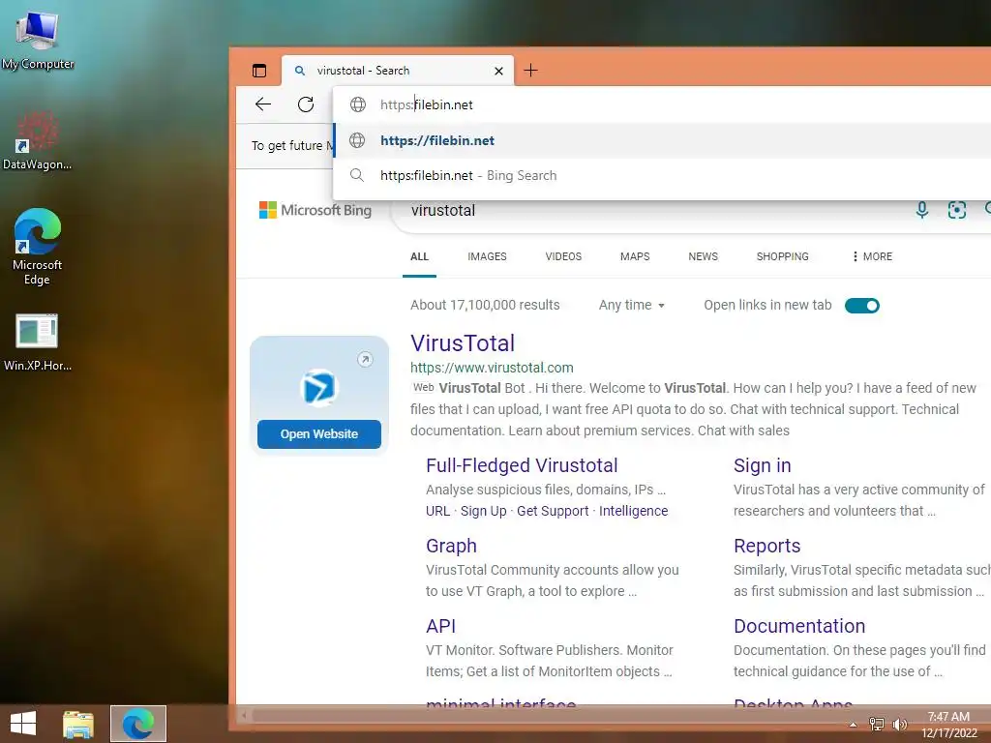Click 'About 17,100,000 results' text
This screenshot has height=743, width=991.
click(485, 305)
